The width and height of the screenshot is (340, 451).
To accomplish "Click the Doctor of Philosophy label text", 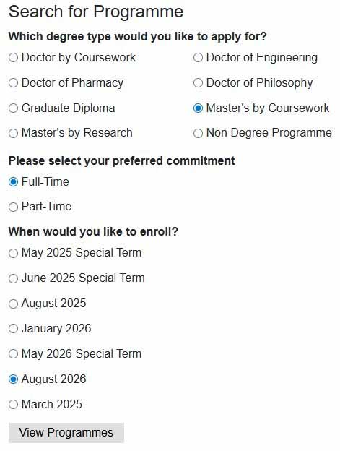I will click(260, 83).
